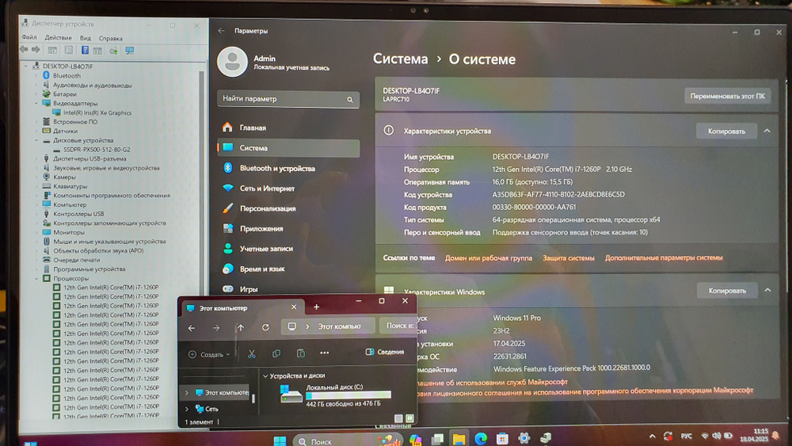Screen dimensions: 792x446
Task: Click Копировать for Windows specifications
Action: tap(727, 291)
